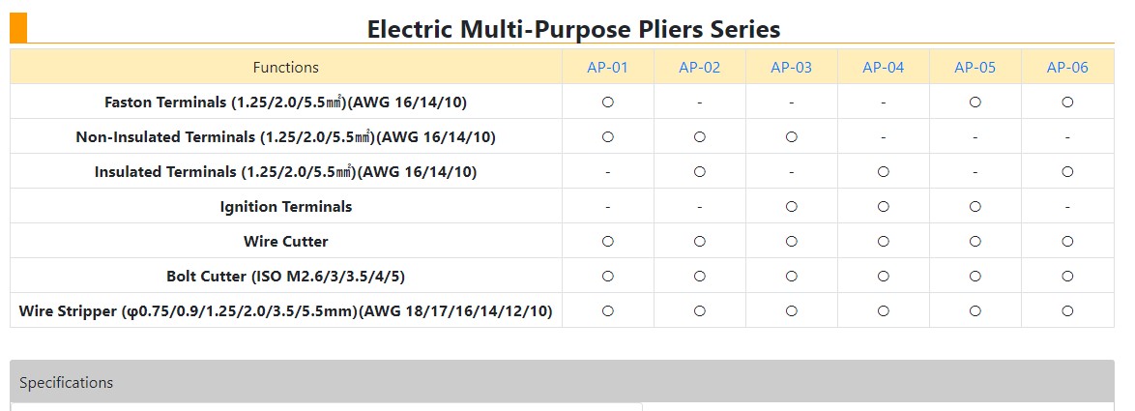
Task: Click the Wire Cutter row label
Action: (x=286, y=241)
